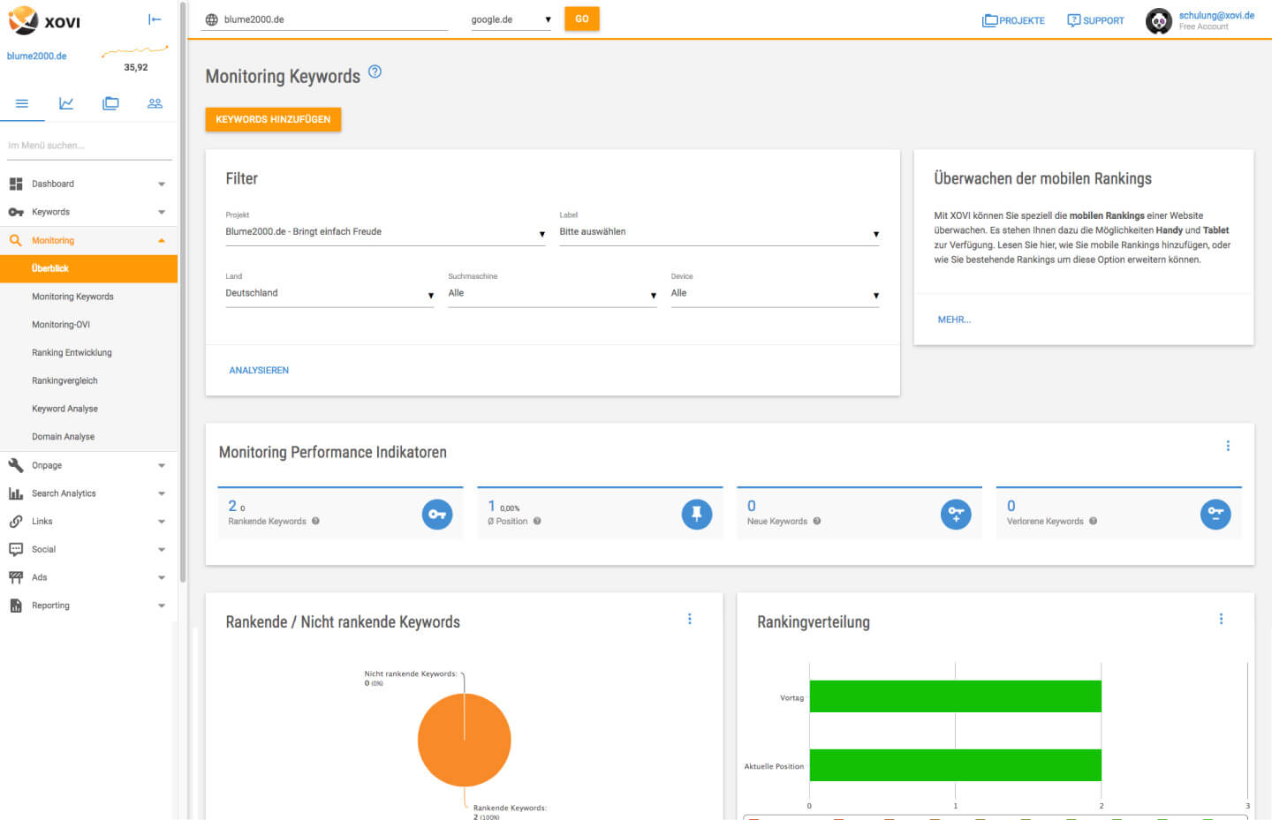The height and width of the screenshot is (820, 1272).
Task: Expand the Ads menu section
Action: coord(162,578)
